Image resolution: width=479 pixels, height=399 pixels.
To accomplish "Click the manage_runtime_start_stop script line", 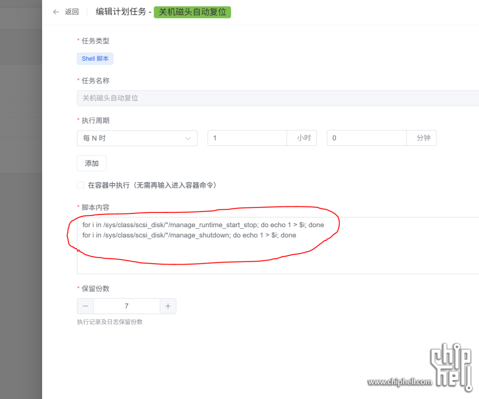I will click(203, 225).
